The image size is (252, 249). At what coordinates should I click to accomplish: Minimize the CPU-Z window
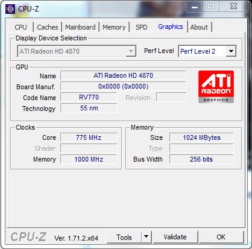click(x=195, y=7)
